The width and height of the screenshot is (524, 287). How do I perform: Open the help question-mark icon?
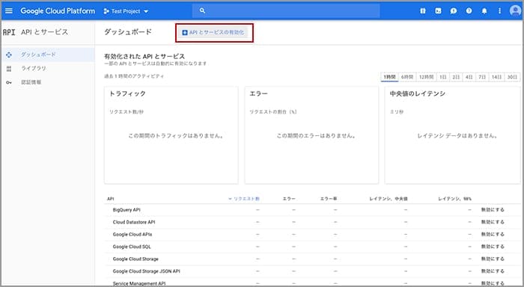(x=469, y=11)
